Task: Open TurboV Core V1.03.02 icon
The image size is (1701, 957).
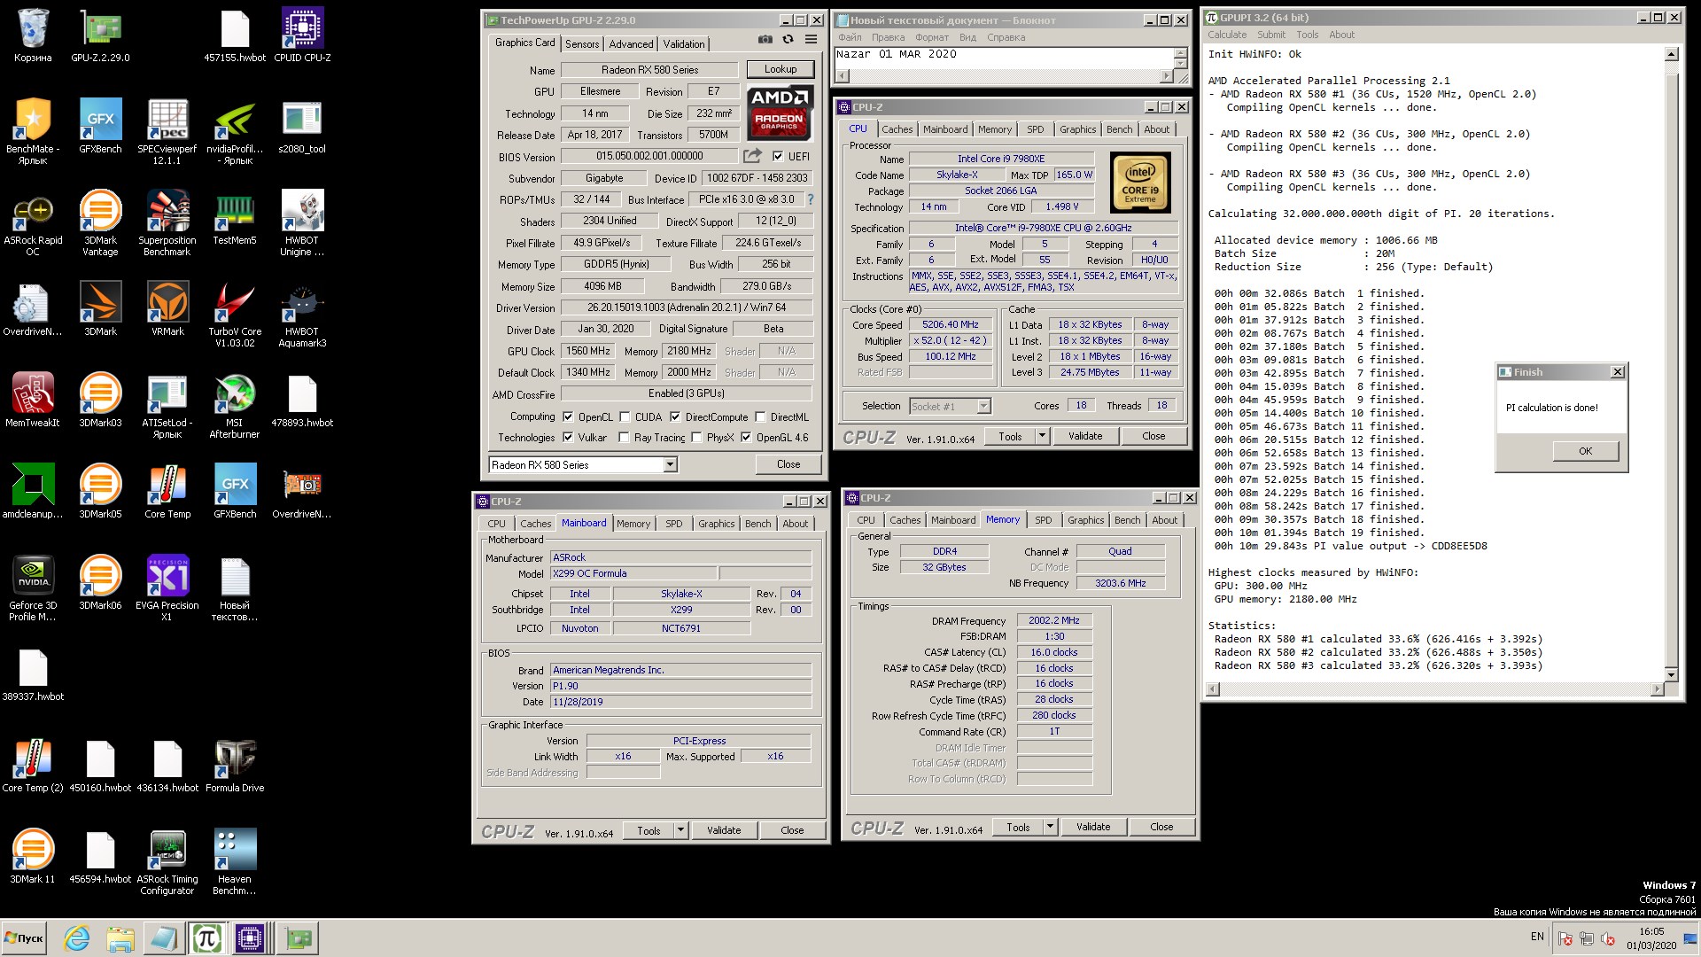Action: [235, 314]
